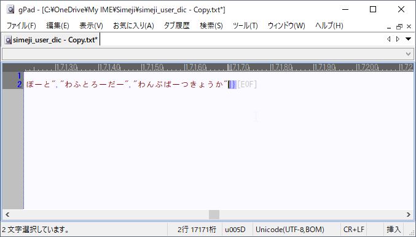This screenshot has width=416, height=237.
Task: Click the u005D character code in status bar
Action: (235, 229)
